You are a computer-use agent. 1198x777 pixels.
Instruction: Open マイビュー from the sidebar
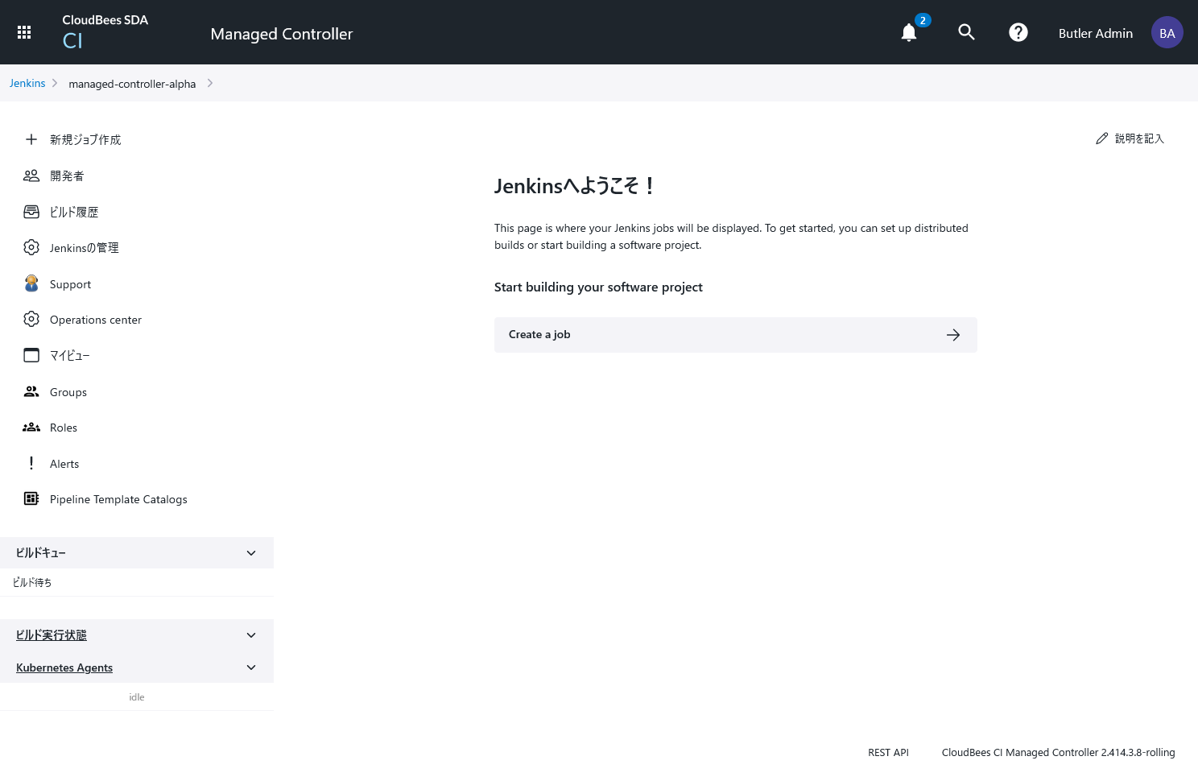(70, 355)
